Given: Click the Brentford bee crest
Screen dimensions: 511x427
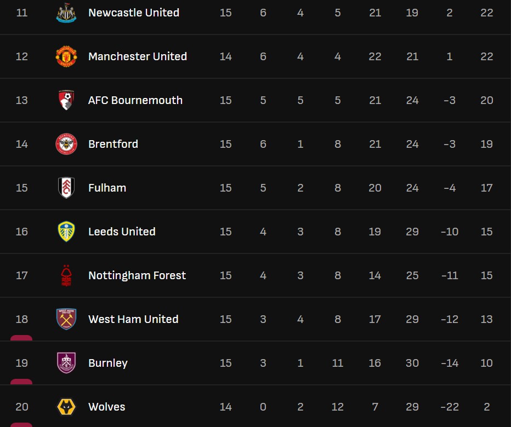Looking at the screenshot, I should 66,144.
